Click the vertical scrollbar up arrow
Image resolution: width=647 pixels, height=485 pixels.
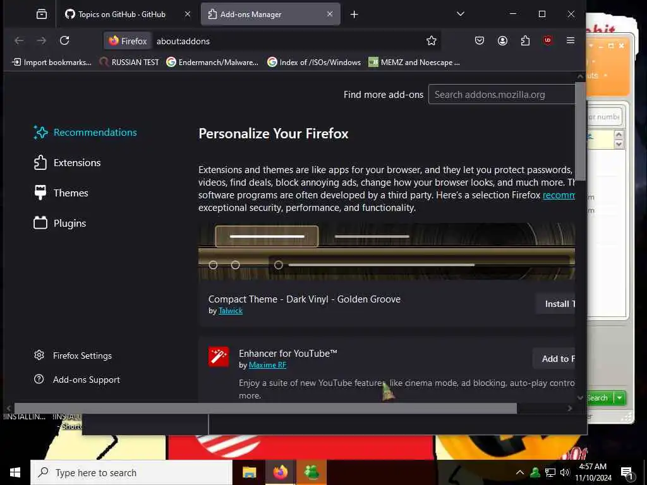(580, 76)
